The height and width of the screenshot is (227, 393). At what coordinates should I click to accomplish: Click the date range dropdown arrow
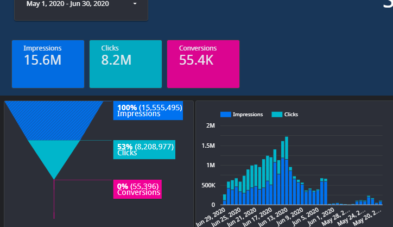point(135,4)
